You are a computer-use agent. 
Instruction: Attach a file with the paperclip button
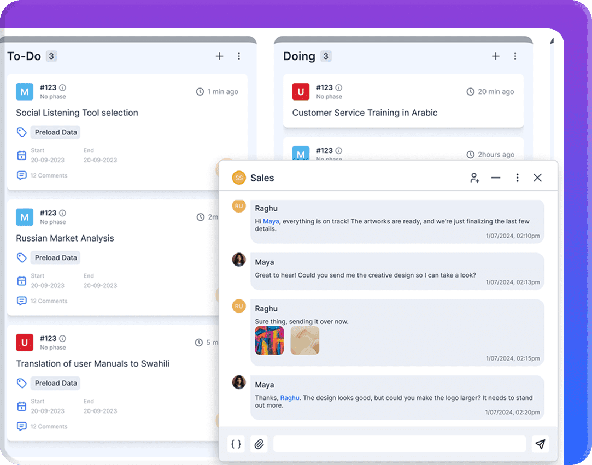[x=259, y=444]
